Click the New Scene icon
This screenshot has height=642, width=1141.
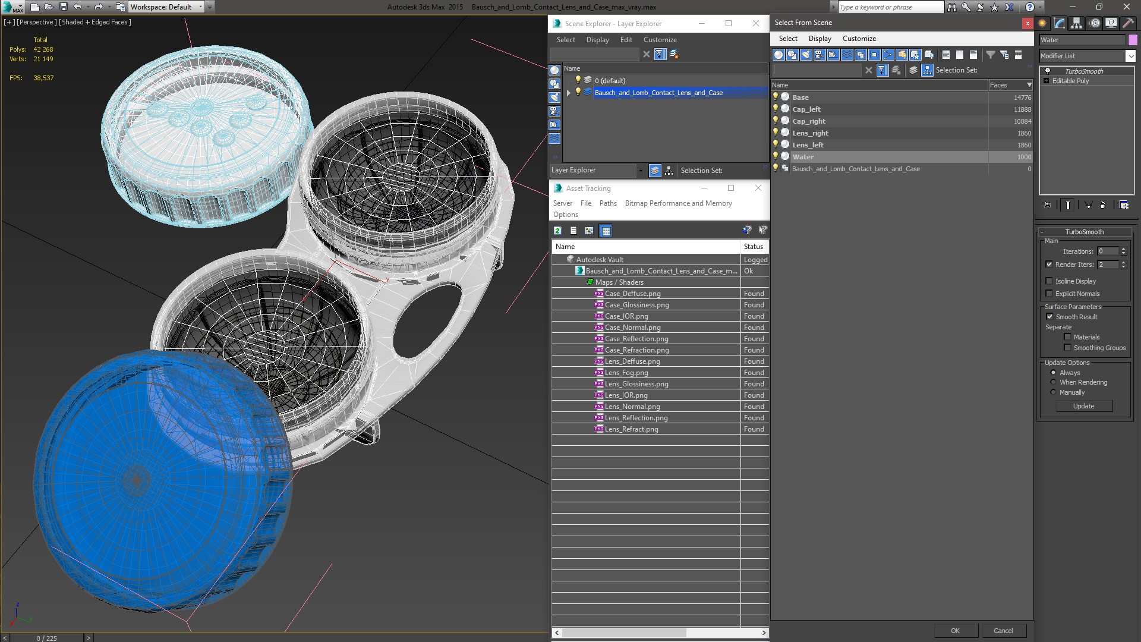tap(35, 7)
